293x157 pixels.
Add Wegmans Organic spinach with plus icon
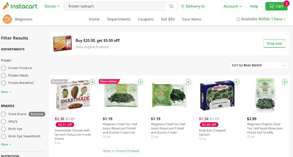pos(285,82)
